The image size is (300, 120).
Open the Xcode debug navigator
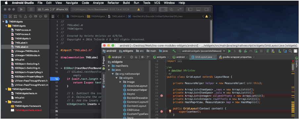(35, 17)
